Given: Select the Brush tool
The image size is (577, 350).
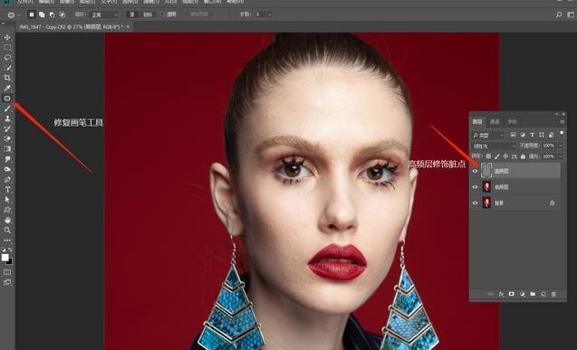Looking at the screenshot, I should pos(7,109).
